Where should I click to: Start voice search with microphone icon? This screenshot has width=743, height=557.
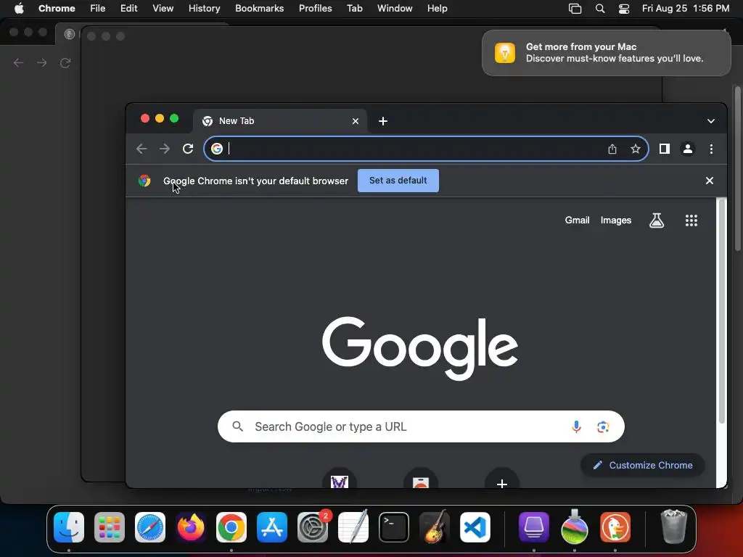[x=576, y=426]
